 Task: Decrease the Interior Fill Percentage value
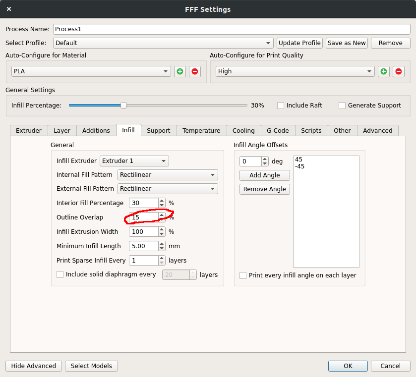click(162, 206)
